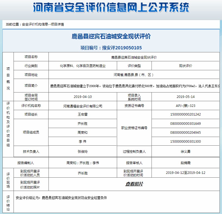The height and width of the screenshot is (214, 222).
Task: Select team leader name 王宏雷
Action: click(83, 114)
